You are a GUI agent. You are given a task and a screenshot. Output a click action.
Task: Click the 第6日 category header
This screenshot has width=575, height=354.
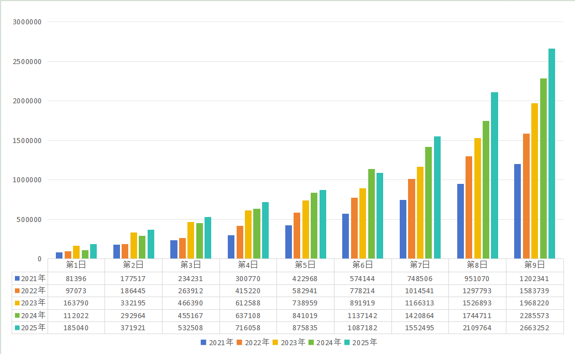click(362, 265)
